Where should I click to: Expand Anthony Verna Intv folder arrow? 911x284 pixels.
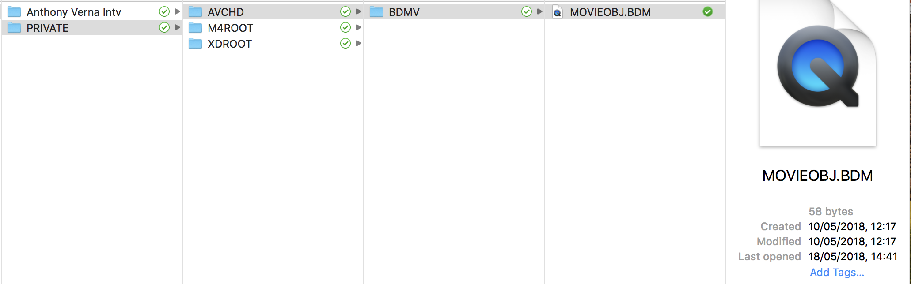point(177,11)
